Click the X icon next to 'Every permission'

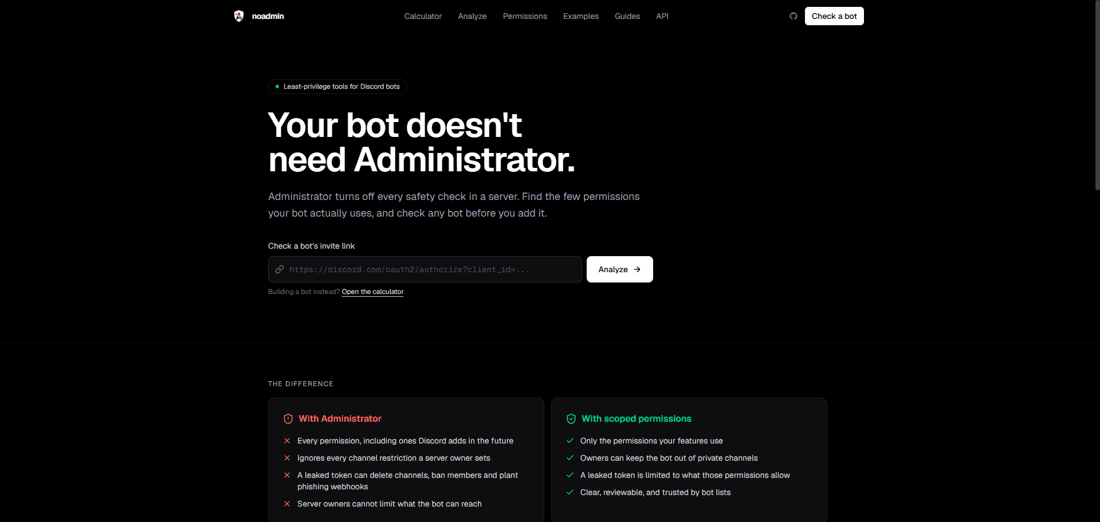(x=287, y=441)
